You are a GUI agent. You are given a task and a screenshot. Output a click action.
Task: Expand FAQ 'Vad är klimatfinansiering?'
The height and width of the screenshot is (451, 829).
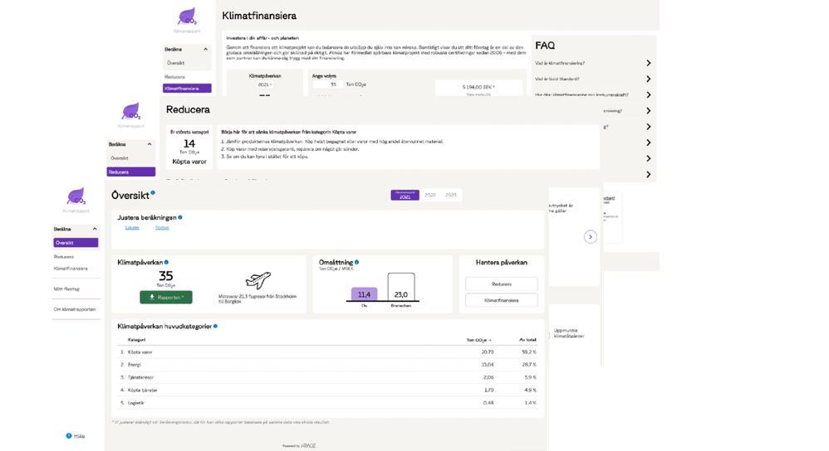pos(648,63)
